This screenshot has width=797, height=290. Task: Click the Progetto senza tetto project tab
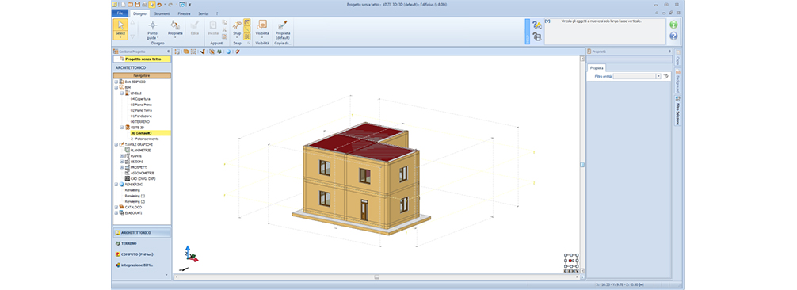(x=142, y=59)
